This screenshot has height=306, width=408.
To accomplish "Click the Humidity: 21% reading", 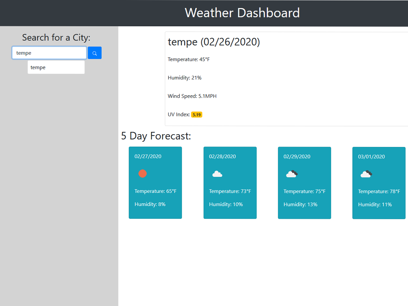I will click(184, 78).
